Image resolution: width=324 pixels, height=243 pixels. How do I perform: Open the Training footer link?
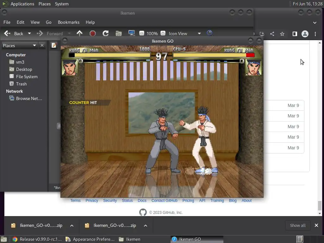(x=217, y=200)
